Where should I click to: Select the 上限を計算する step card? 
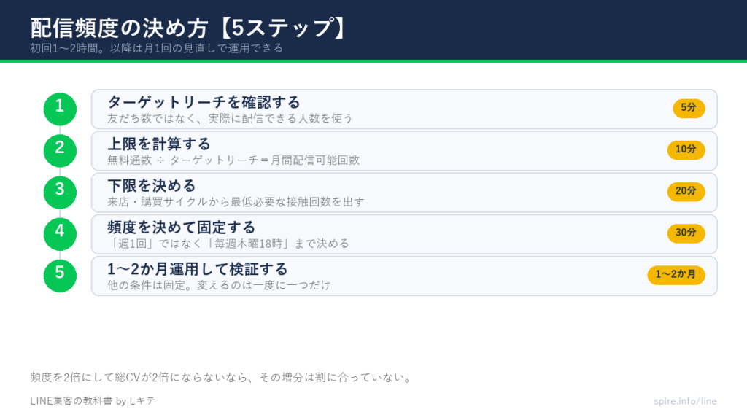click(x=404, y=151)
